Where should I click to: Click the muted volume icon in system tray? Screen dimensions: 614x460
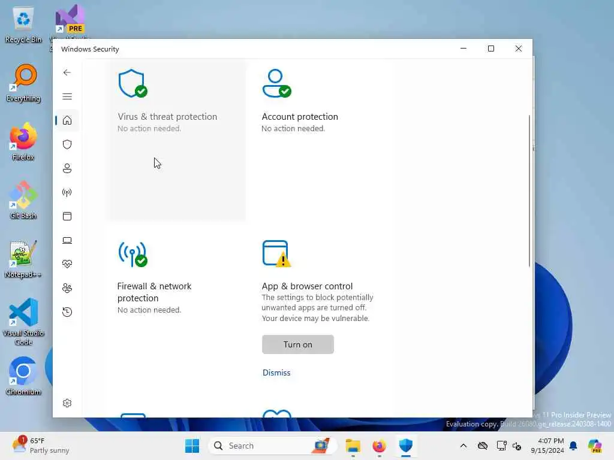click(x=517, y=446)
